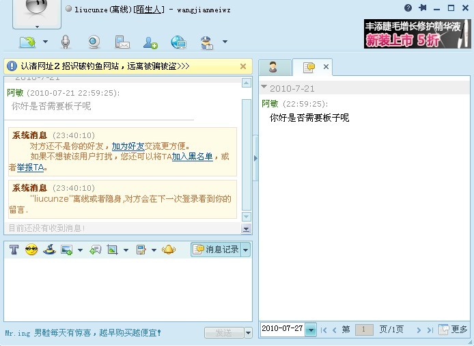Click the send image icon
474x346 pixels.
click(x=67, y=250)
